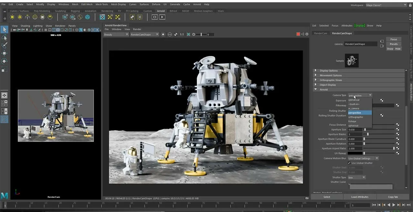Choose fisheye from the Camera Type list
Screen dimensions: 413x212
(352, 121)
